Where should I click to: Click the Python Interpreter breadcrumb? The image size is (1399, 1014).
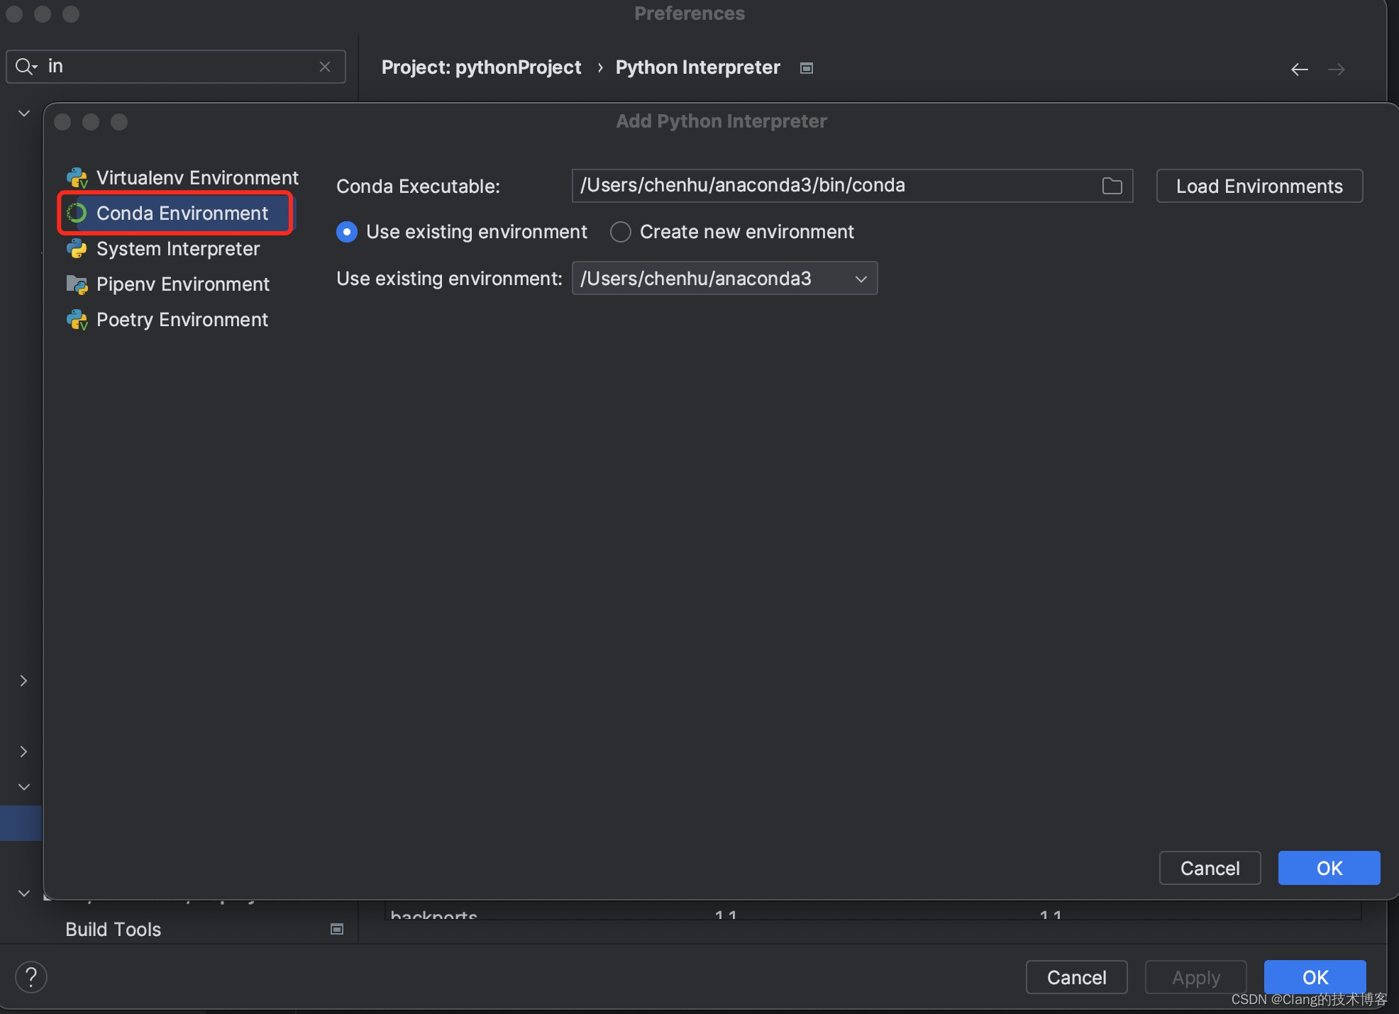coord(697,67)
